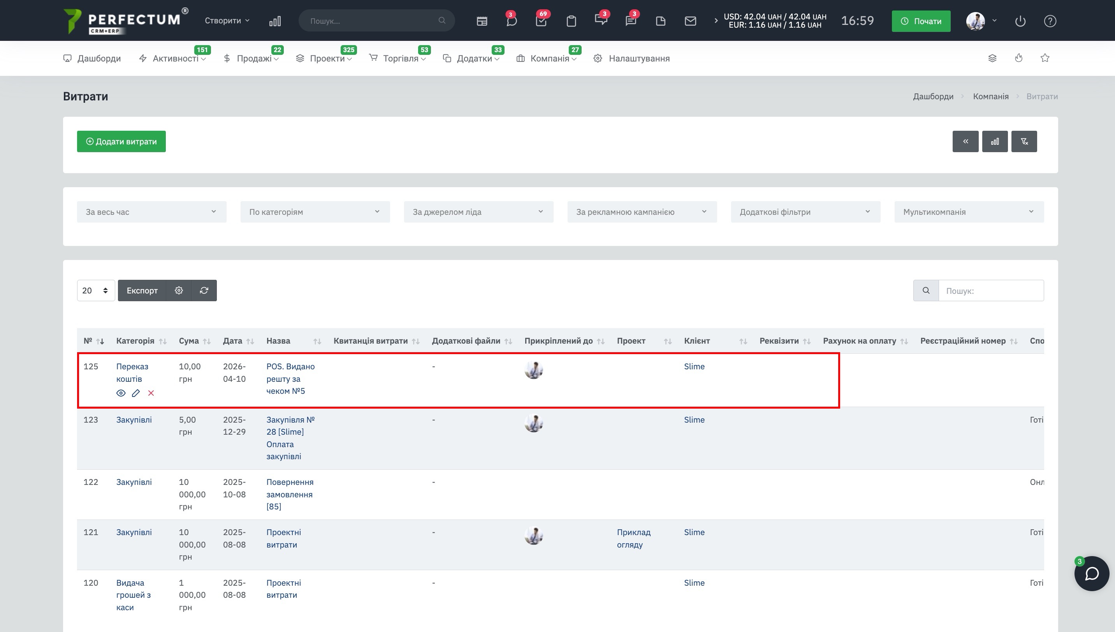
Task: Open the expenses chart statistics button
Action: pos(995,142)
